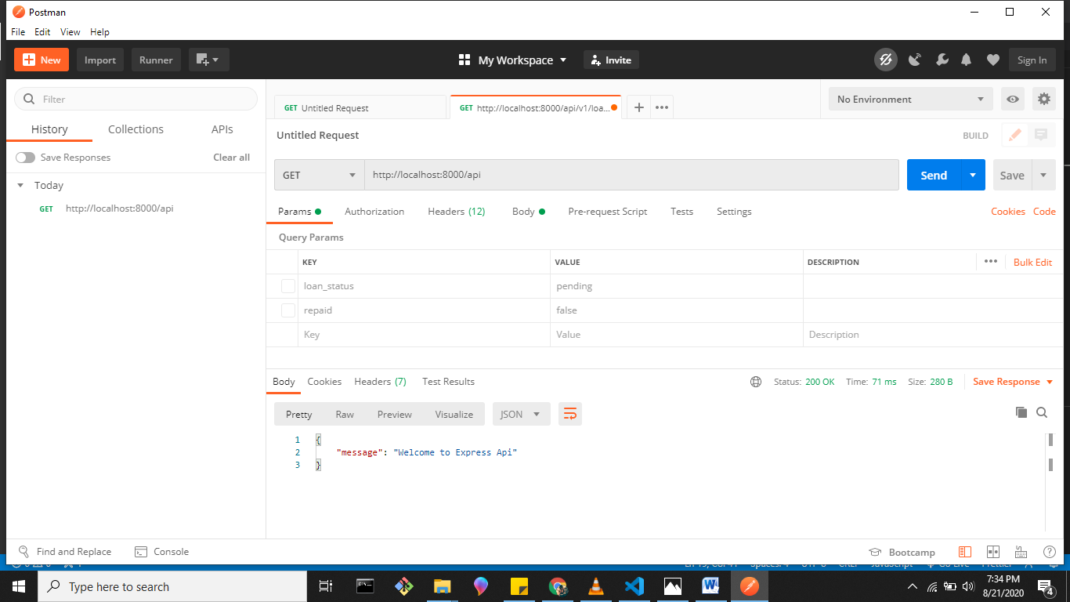The width and height of the screenshot is (1070, 602).
Task: Open the Save button dropdown arrow
Action: [x=1043, y=175]
